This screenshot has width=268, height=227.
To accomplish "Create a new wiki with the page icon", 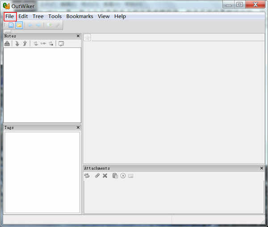I will (11, 25).
